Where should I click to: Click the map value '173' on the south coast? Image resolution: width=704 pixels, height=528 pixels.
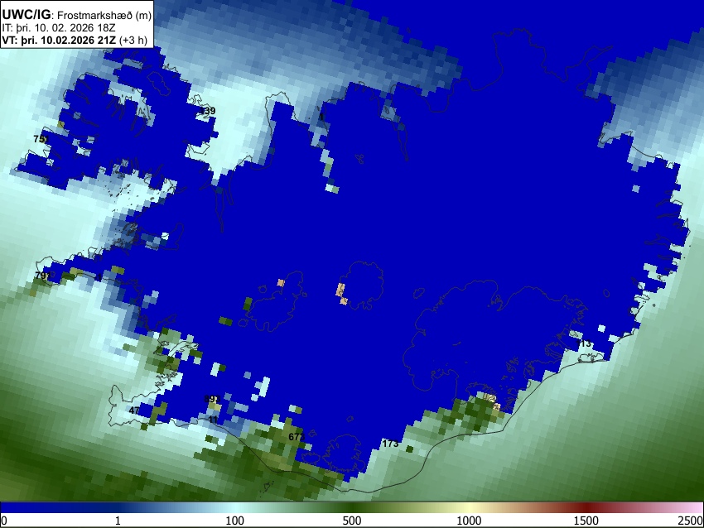(x=390, y=444)
